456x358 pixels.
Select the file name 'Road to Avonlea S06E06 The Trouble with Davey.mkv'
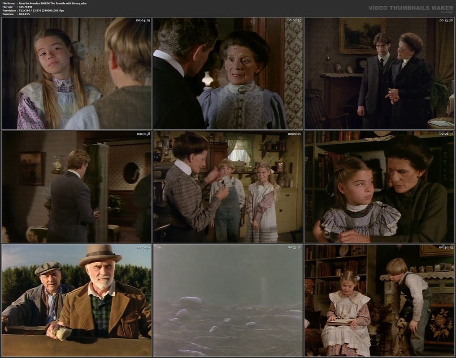point(52,4)
